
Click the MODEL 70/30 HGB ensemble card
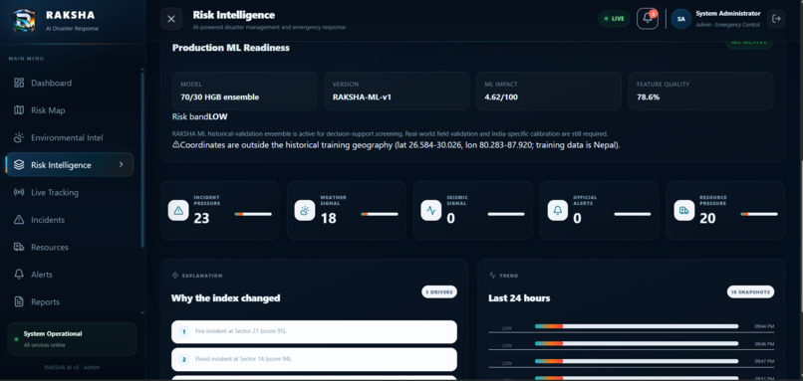pos(245,92)
